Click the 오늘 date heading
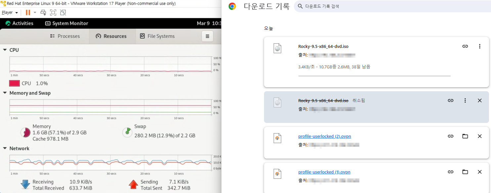 268,28
